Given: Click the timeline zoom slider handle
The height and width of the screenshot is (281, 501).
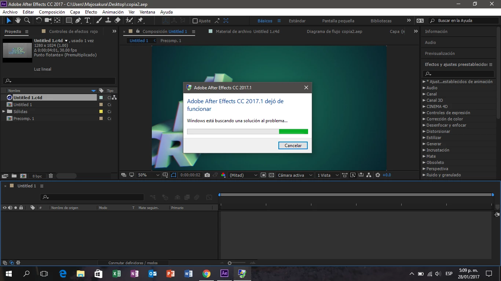Looking at the screenshot, I should [230, 263].
